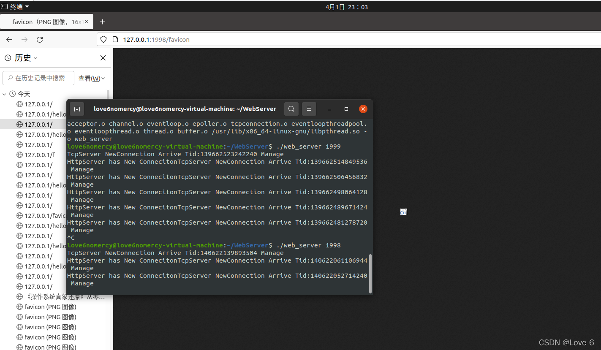The height and width of the screenshot is (350, 601).
Task: Open the terminal hamburger menu
Action: [309, 109]
